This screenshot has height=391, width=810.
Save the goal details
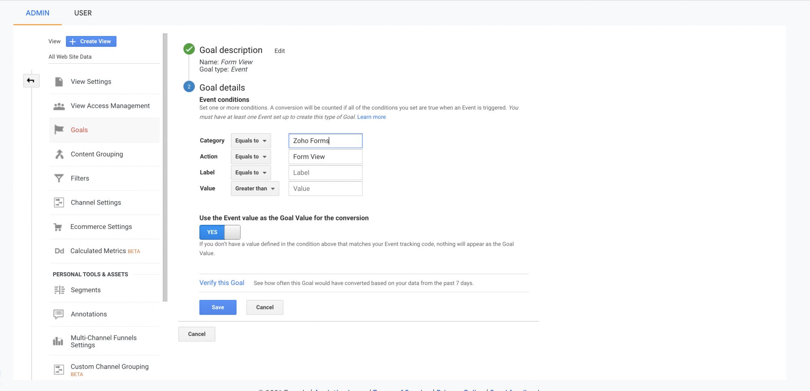click(x=217, y=307)
